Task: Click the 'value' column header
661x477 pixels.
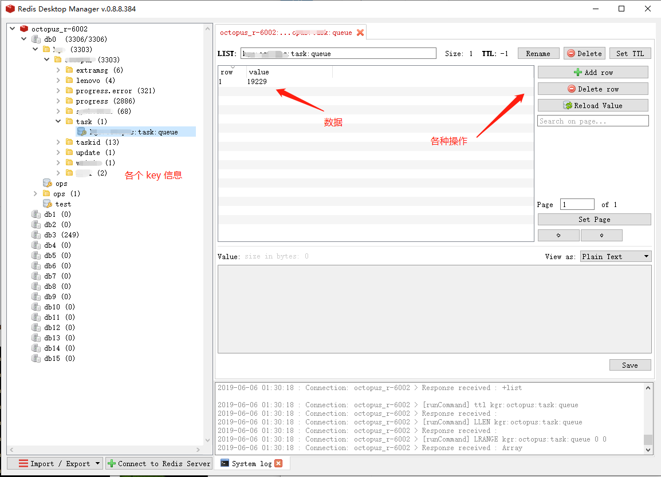Action: click(x=290, y=72)
